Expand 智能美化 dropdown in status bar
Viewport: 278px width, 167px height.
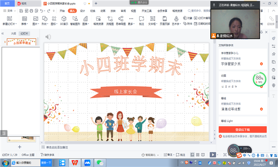coord(158,155)
